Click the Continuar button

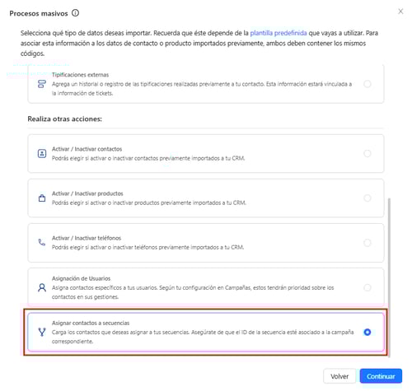[x=381, y=376]
